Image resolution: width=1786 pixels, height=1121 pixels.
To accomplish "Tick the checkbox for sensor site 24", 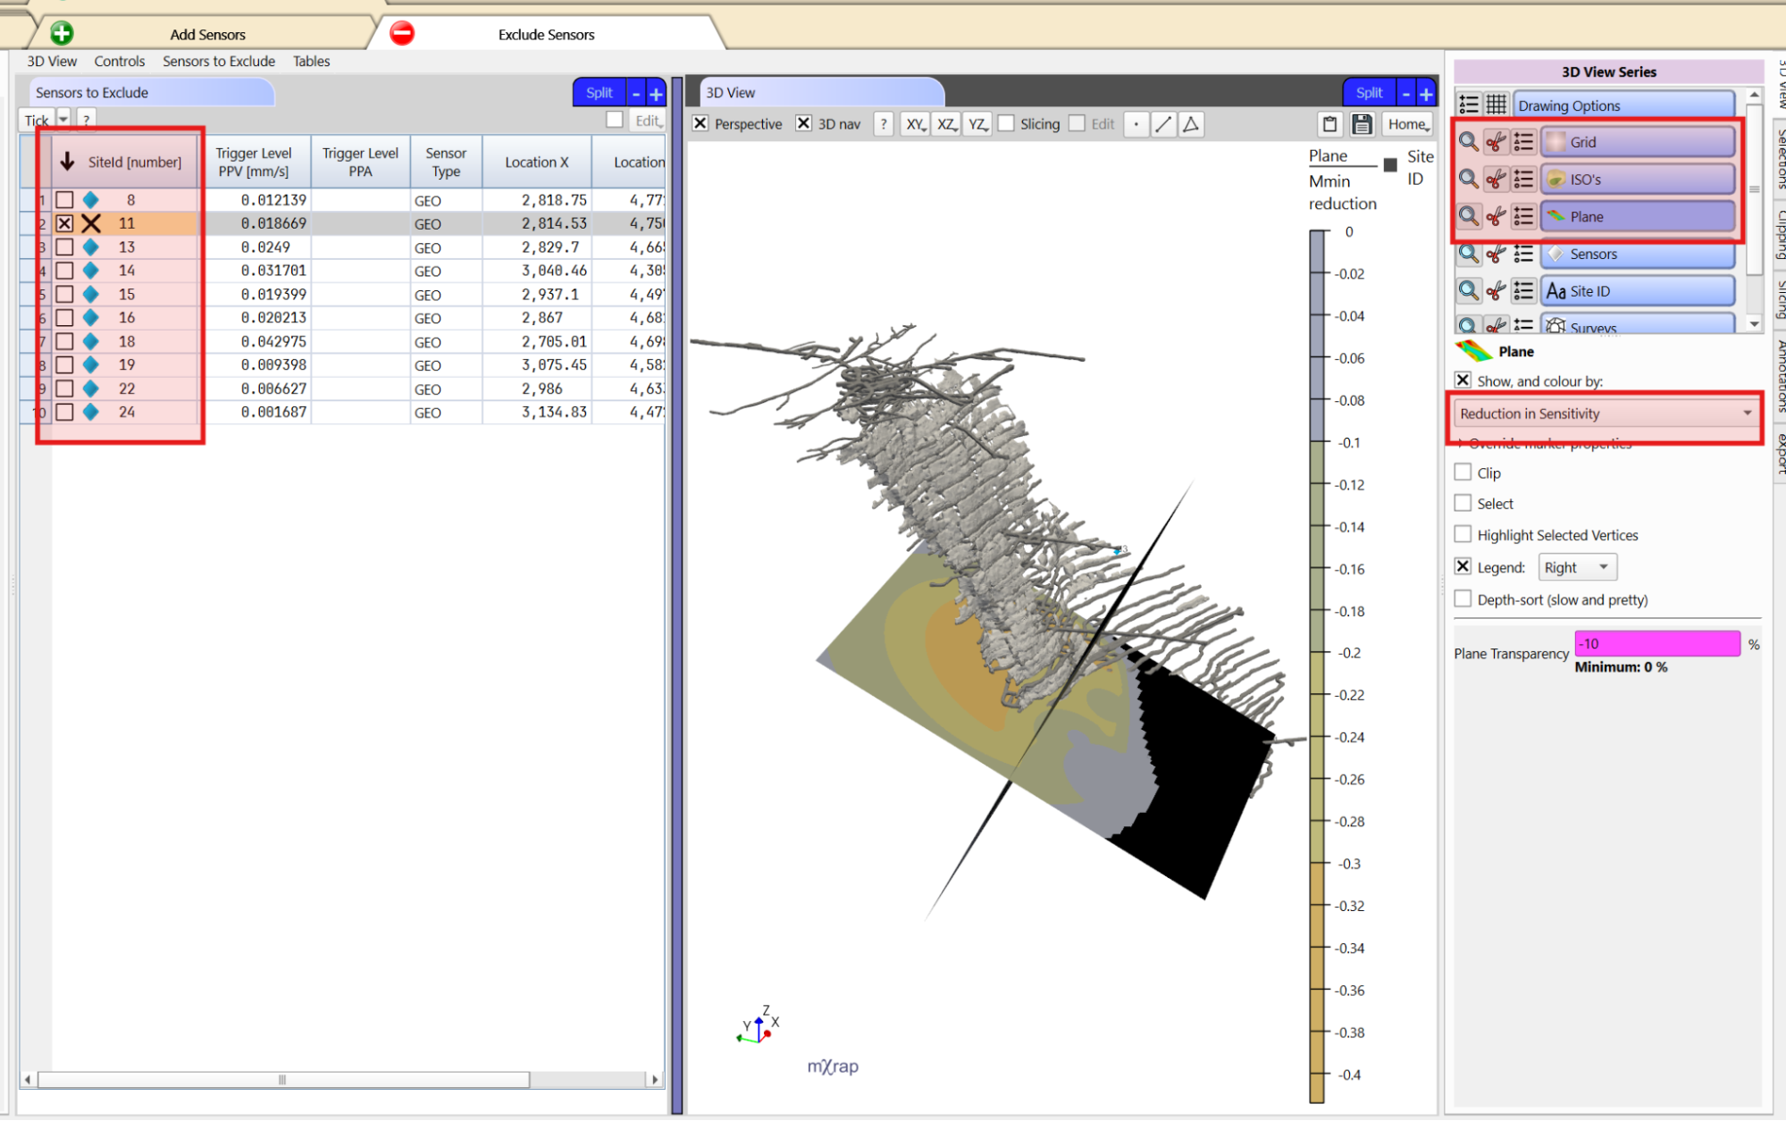I will (64, 412).
